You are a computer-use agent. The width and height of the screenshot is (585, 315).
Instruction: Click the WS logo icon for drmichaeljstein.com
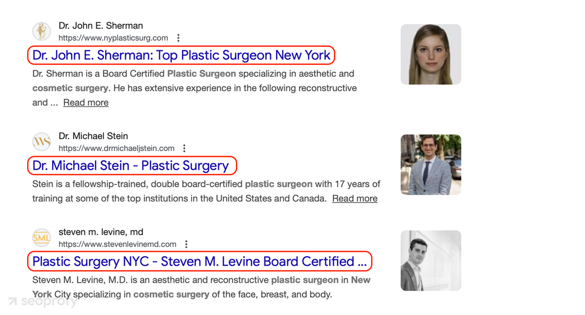(41, 142)
